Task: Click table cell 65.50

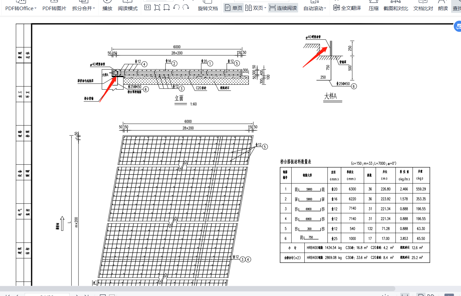Action: point(421,239)
